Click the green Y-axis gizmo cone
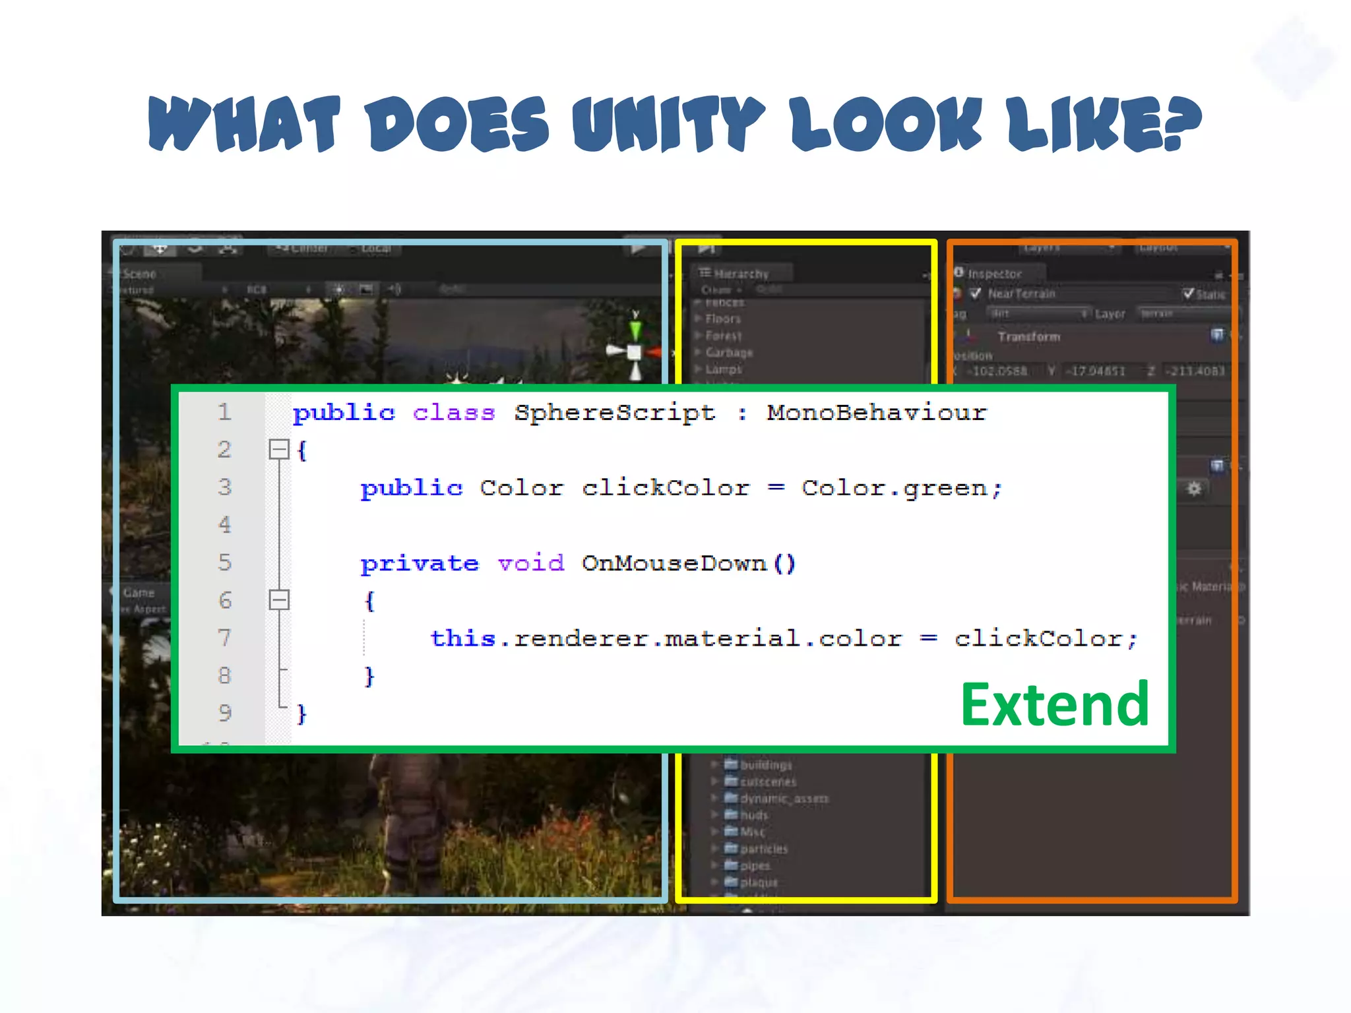Viewport: 1351px width, 1013px height. pos(635,330)
